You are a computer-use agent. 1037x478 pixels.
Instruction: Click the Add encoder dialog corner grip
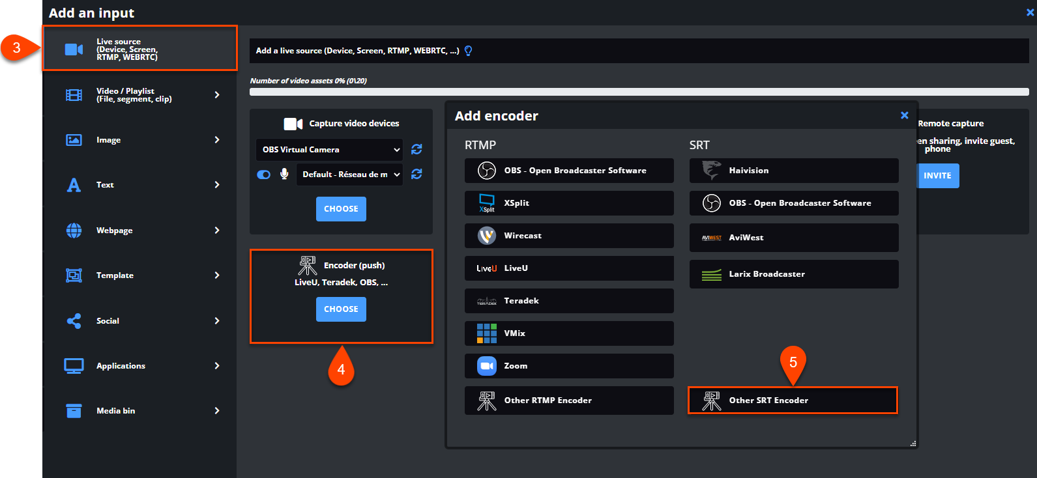point(913,443)
